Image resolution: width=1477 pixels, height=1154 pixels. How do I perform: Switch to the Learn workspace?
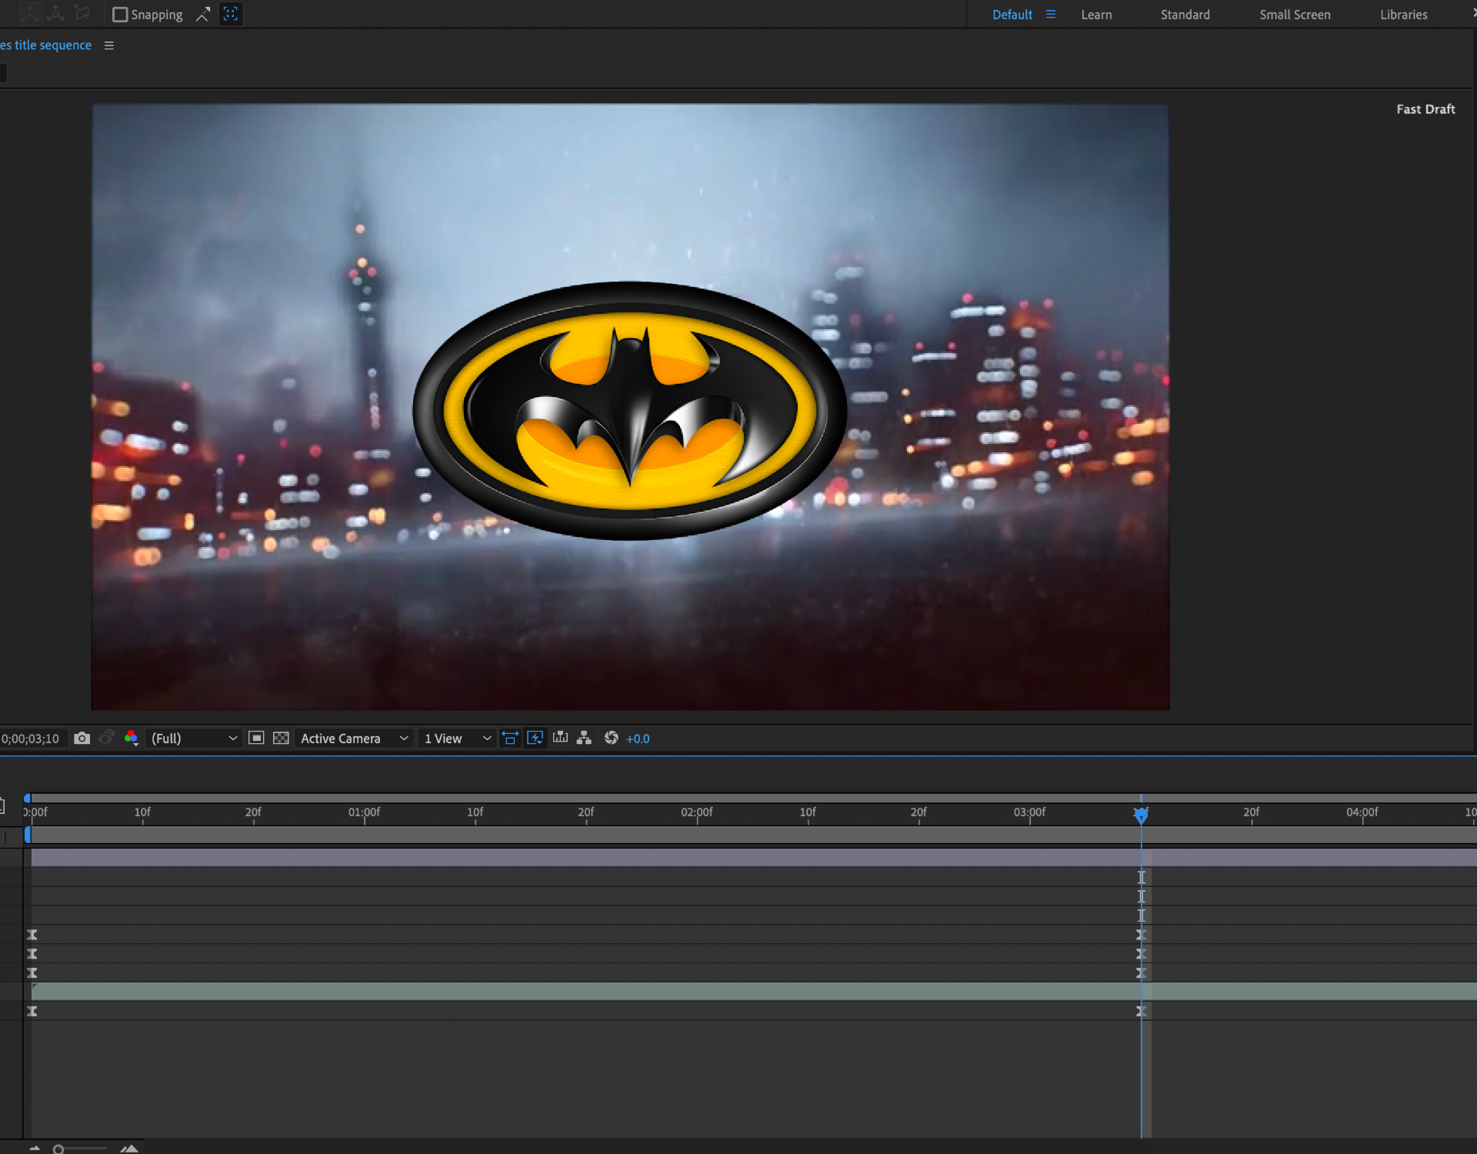pos(1096,15)
